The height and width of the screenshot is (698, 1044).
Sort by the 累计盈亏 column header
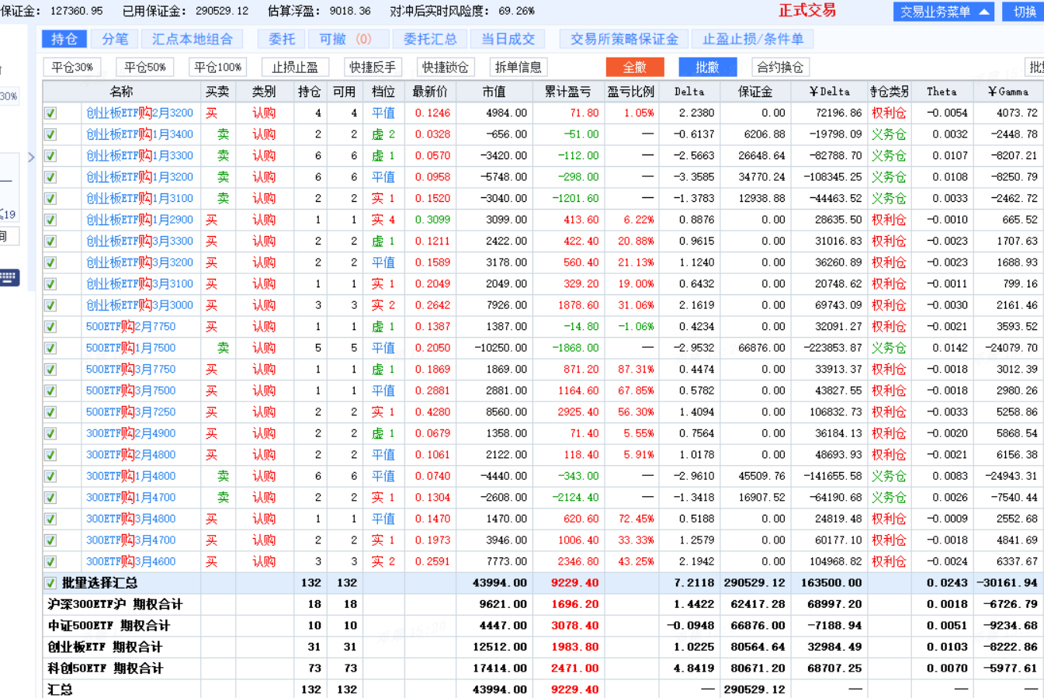click(567, 92)
